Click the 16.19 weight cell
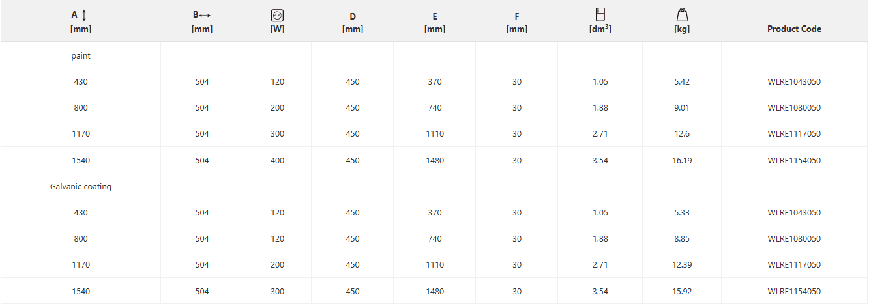 point(682,161)
